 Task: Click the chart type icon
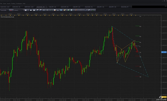click(x=26, y=10)
